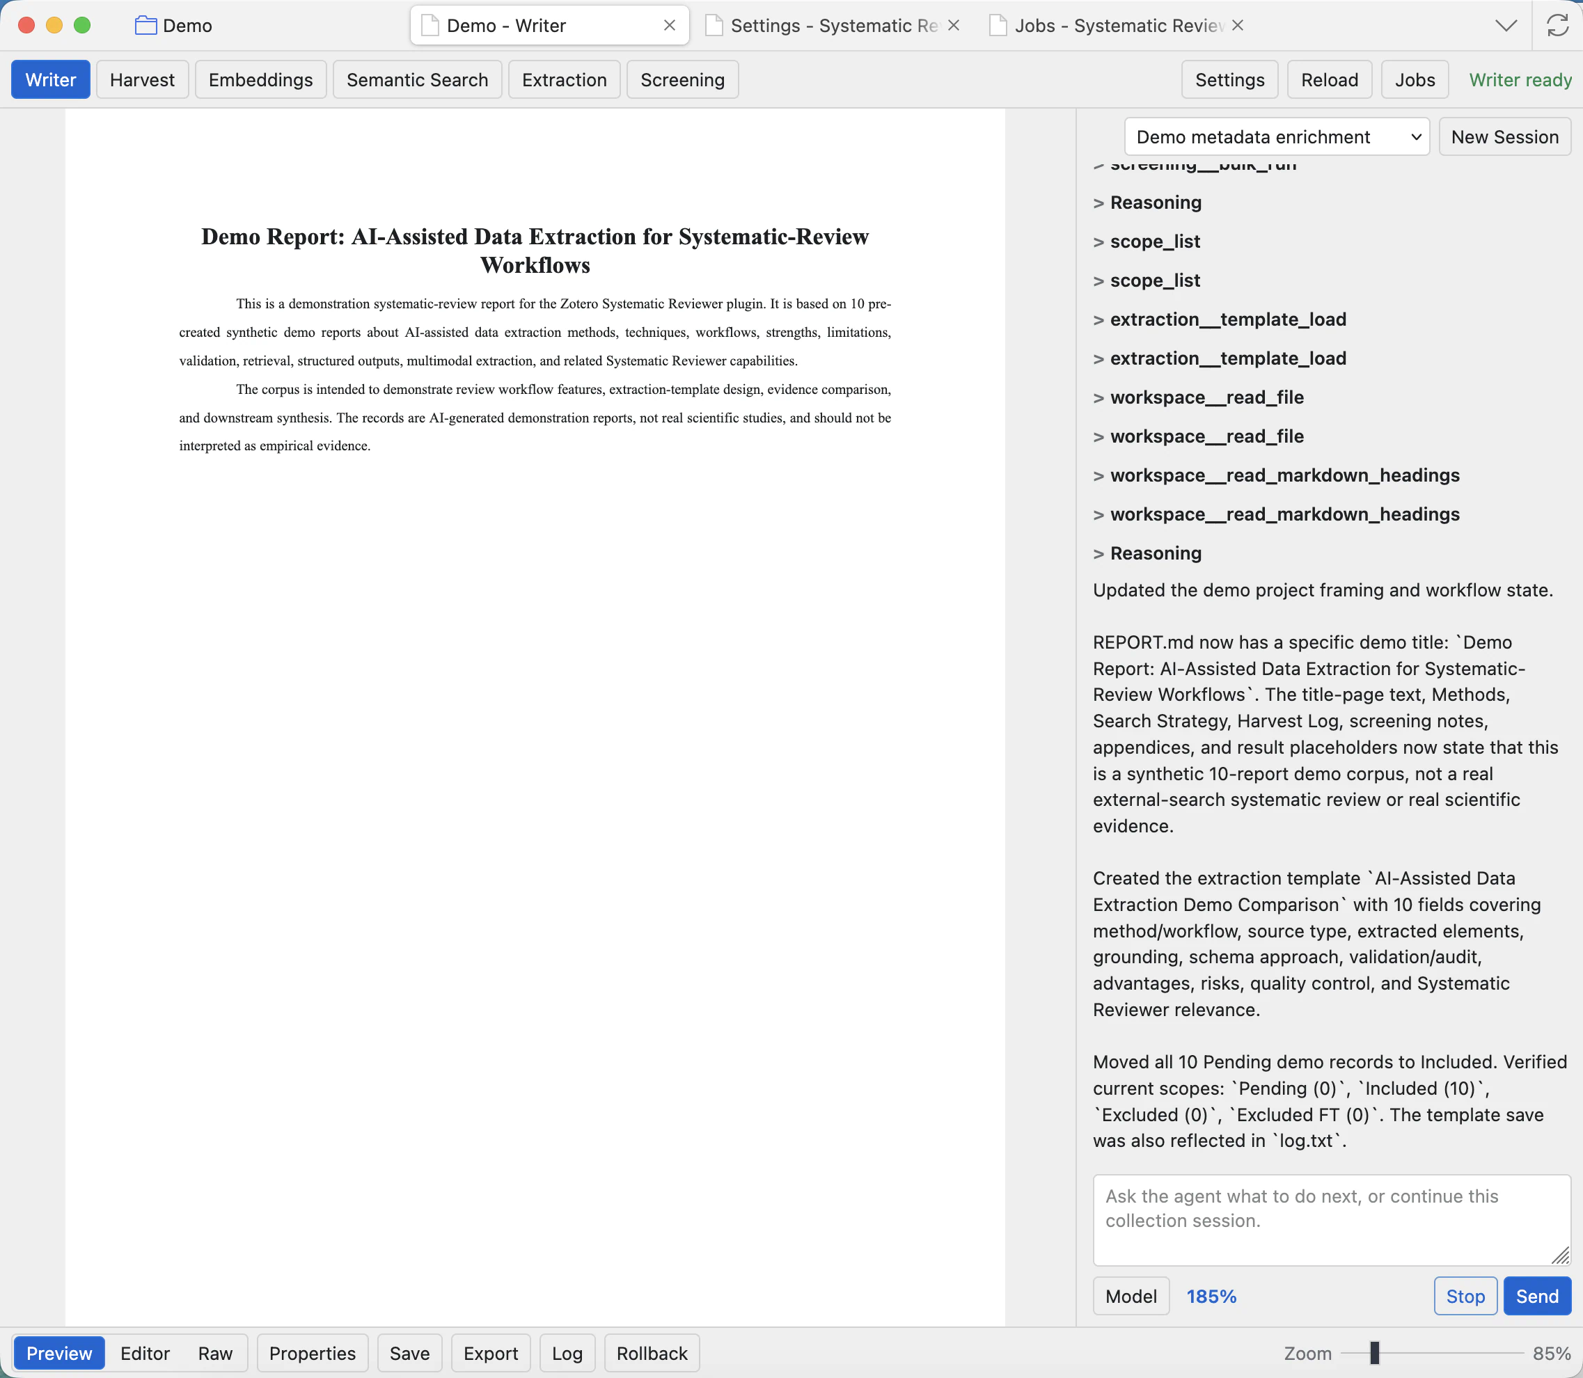Expand the second scope_list entry

[x=1146, y=280]
